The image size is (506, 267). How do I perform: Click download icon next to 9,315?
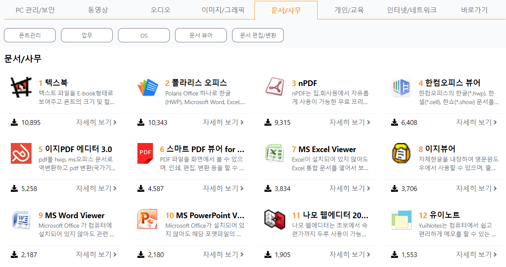[x=268, y=123]
